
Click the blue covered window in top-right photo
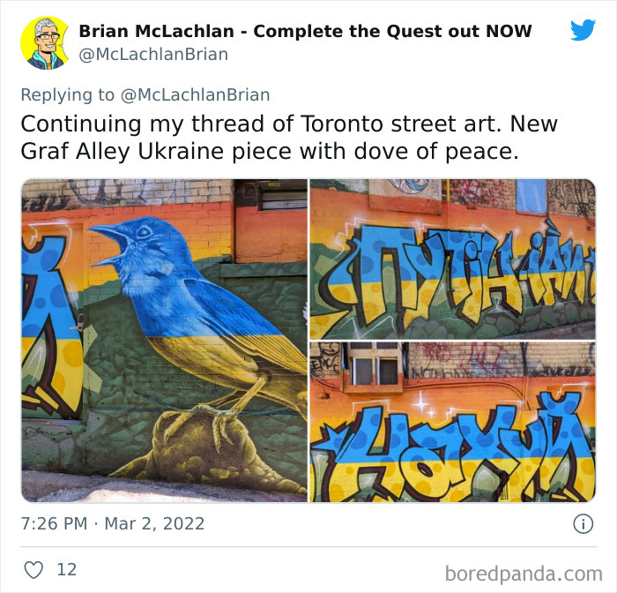(x=531, y=196)
